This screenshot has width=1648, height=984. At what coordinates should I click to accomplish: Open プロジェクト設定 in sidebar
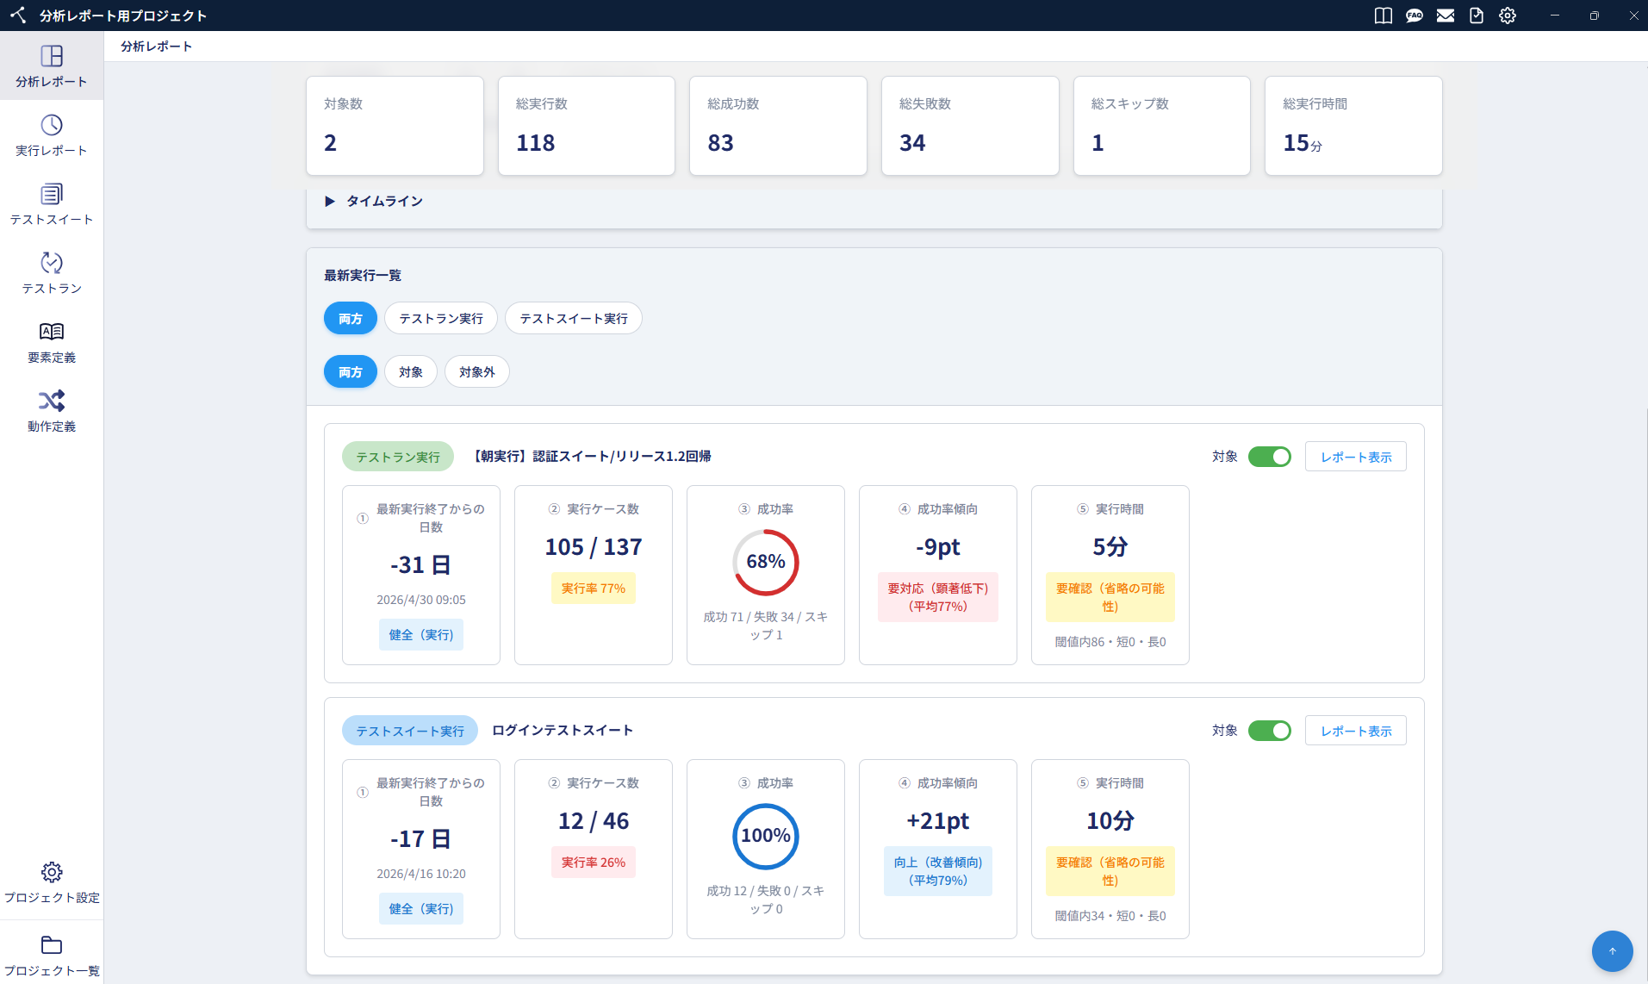[x=52, y=882]
